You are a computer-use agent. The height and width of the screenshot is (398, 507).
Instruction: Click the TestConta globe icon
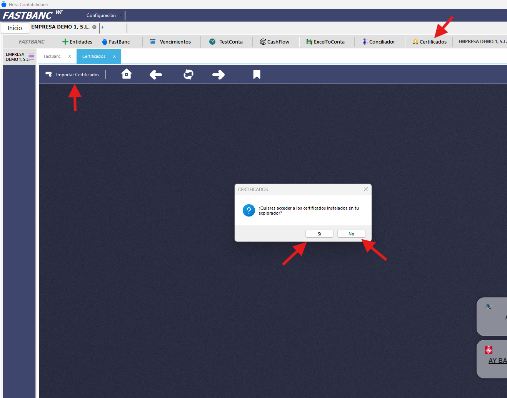[x=212, y=42]
